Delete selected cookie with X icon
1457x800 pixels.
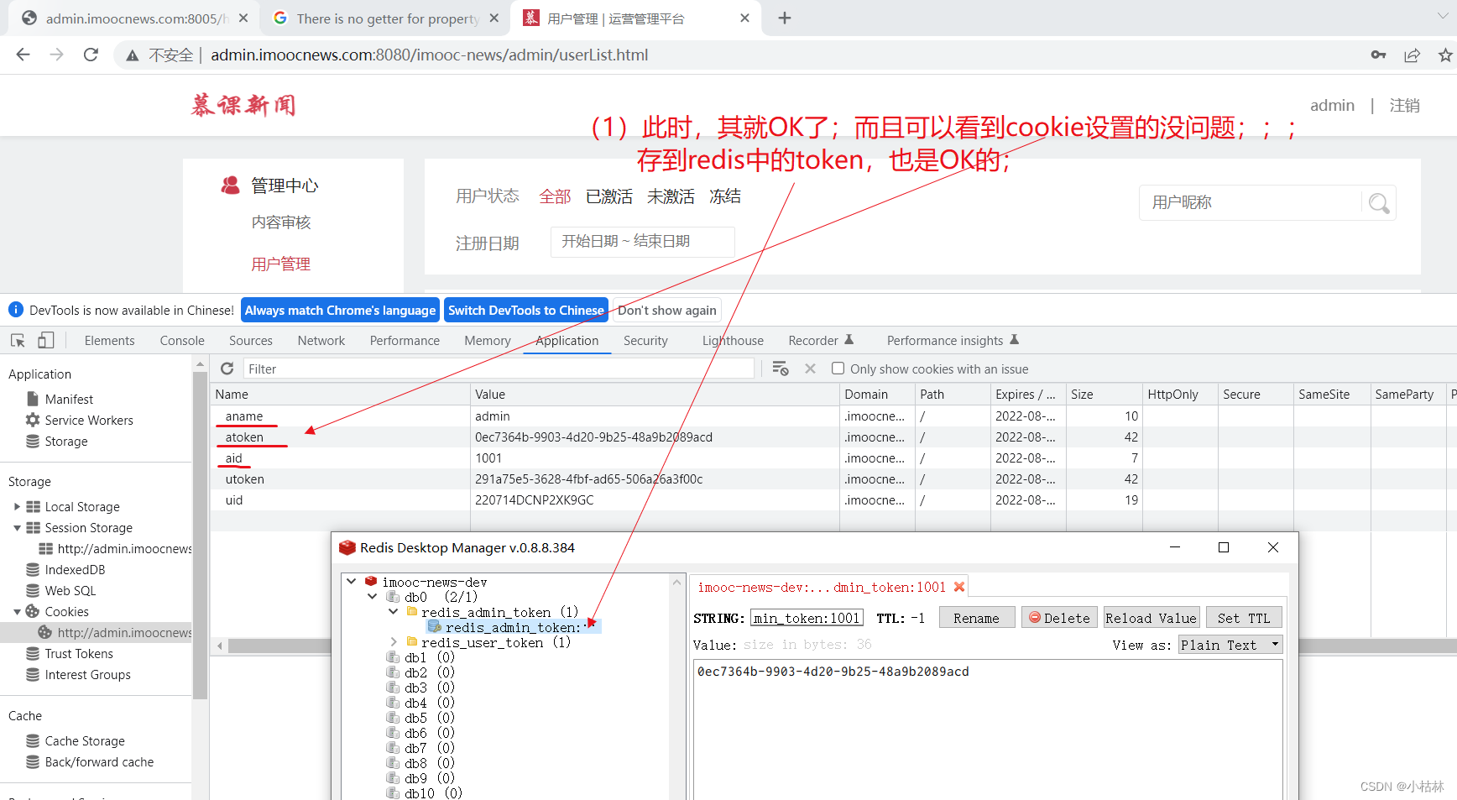tap(810, 369)
